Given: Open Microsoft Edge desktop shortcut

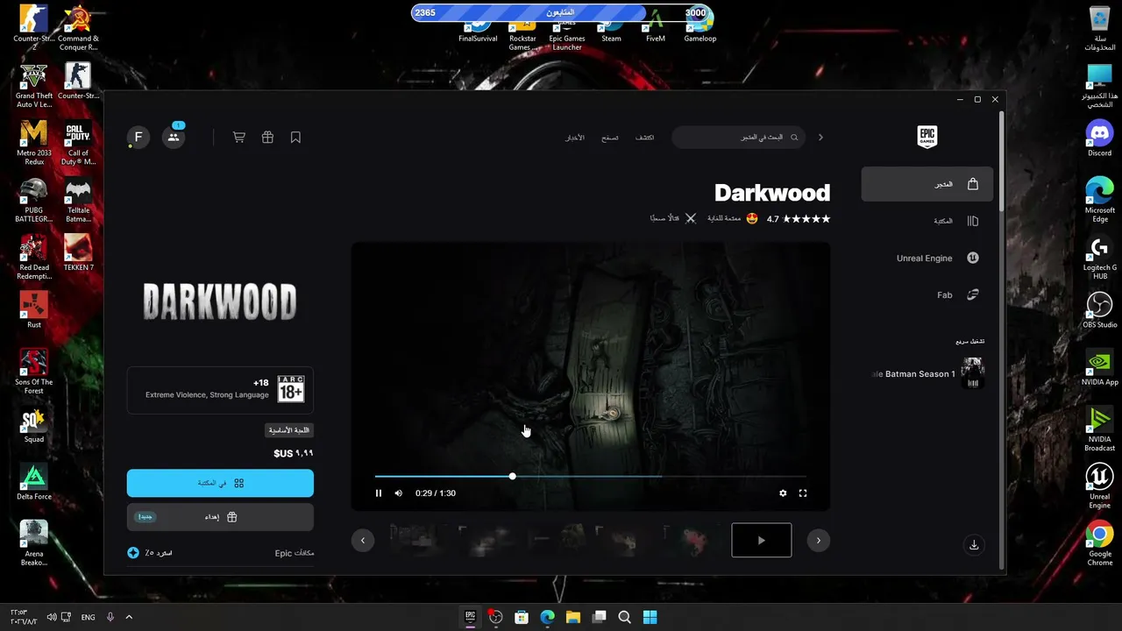Looking at the screenshot, I should pyautogui.click(x=1099, y=200).
